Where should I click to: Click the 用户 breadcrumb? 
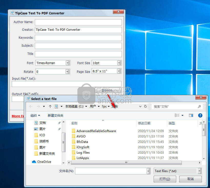93,106
